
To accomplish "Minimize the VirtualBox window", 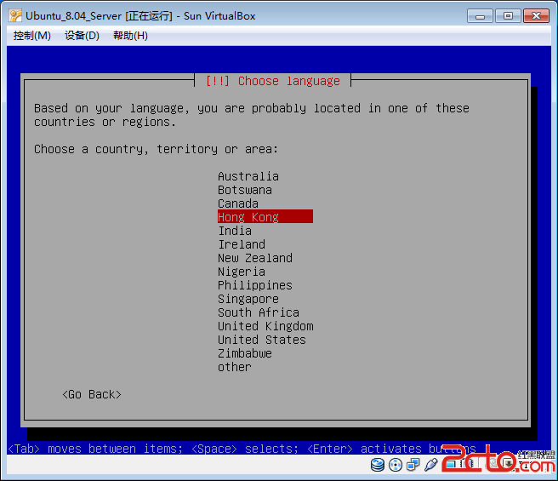I will click(x=480, y=16).
